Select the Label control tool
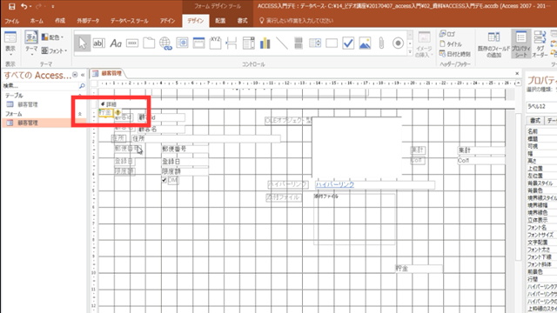Screen dimensions: 557x313 coord(116,43)
